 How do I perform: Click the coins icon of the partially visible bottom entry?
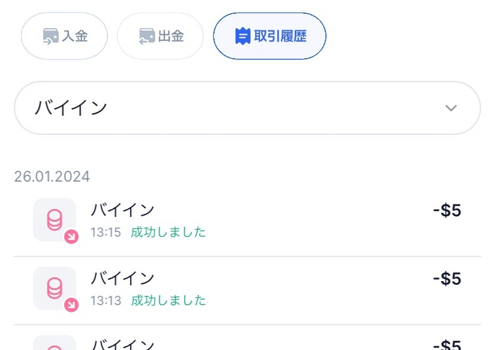55,346
